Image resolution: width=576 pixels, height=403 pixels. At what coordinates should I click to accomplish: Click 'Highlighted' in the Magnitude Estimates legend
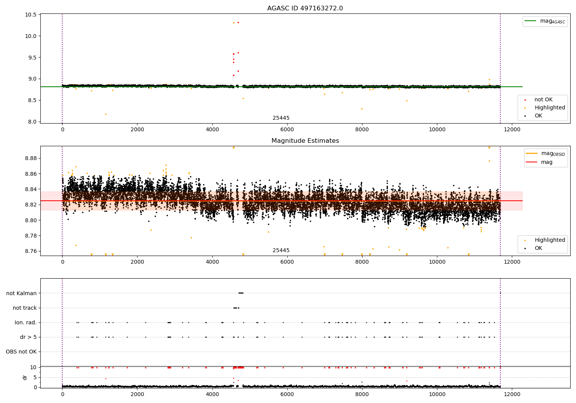coord(550,240)
